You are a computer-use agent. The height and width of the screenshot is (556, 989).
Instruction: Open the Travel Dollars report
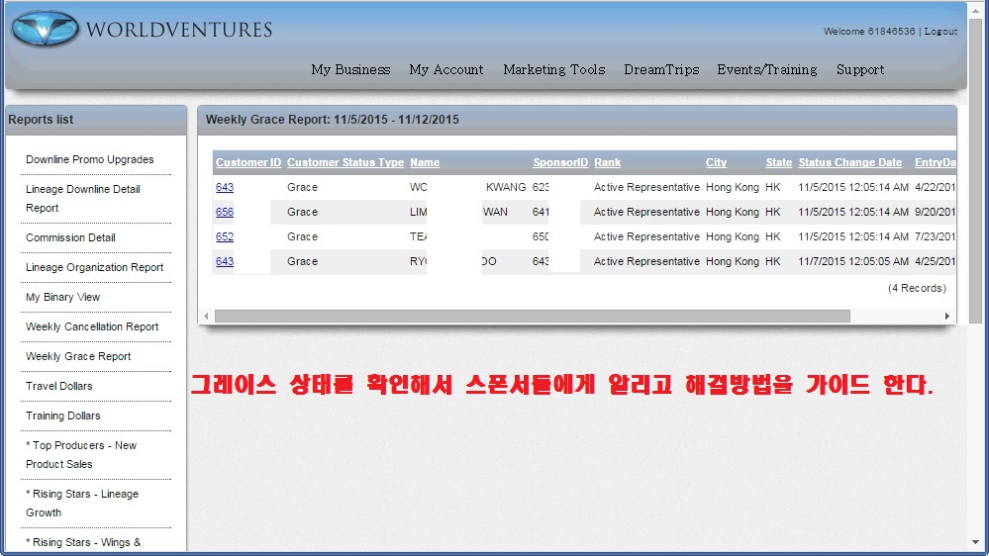[x=58, y=386]
